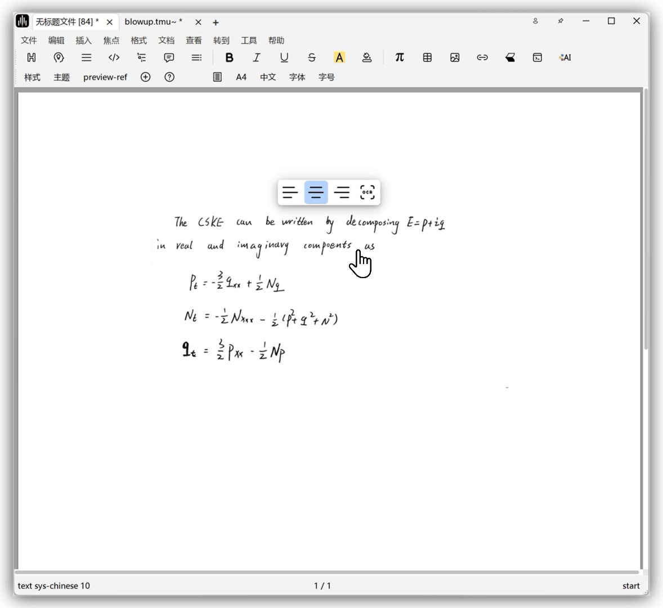663x608 pixels.
Task: Insert a table from the toolbar
Action: pos(427,57)
